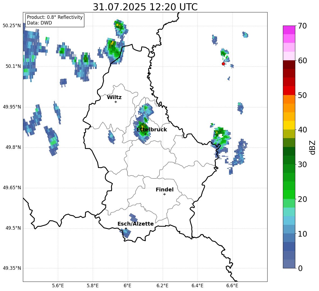Pick the dark maroon swatch below 60 dBZ
Image resolution: width=319 pixels, height=291 pixels.
289,65
